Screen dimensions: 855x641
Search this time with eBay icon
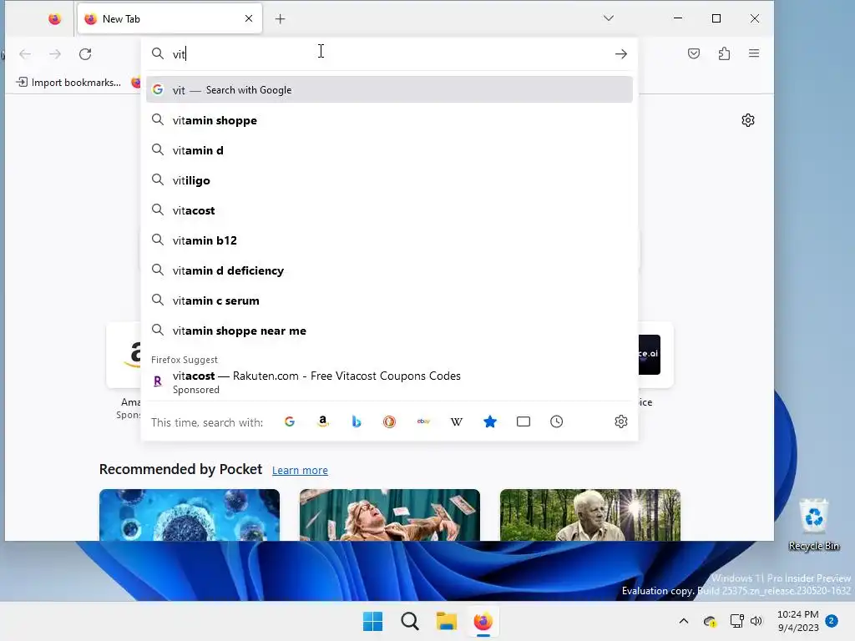[423, 421]
